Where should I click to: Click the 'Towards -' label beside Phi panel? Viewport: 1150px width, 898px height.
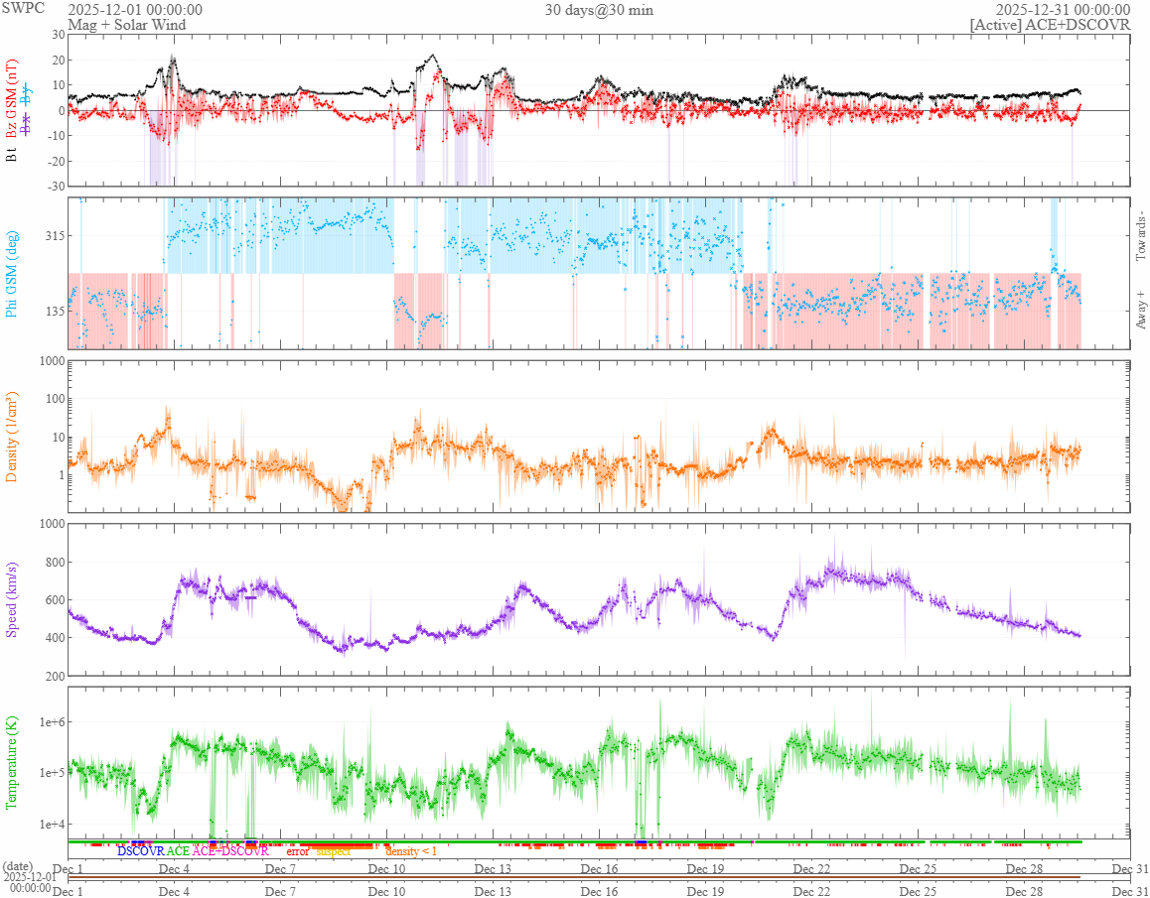(x=1140, y=235)
